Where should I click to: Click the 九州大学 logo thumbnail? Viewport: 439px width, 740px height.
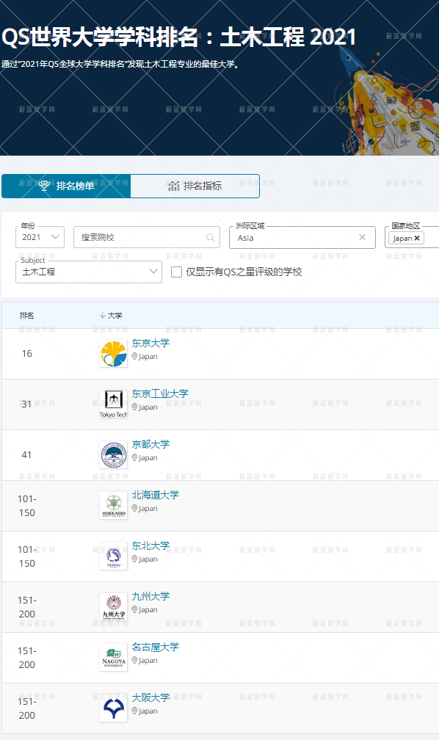(113, 607)
